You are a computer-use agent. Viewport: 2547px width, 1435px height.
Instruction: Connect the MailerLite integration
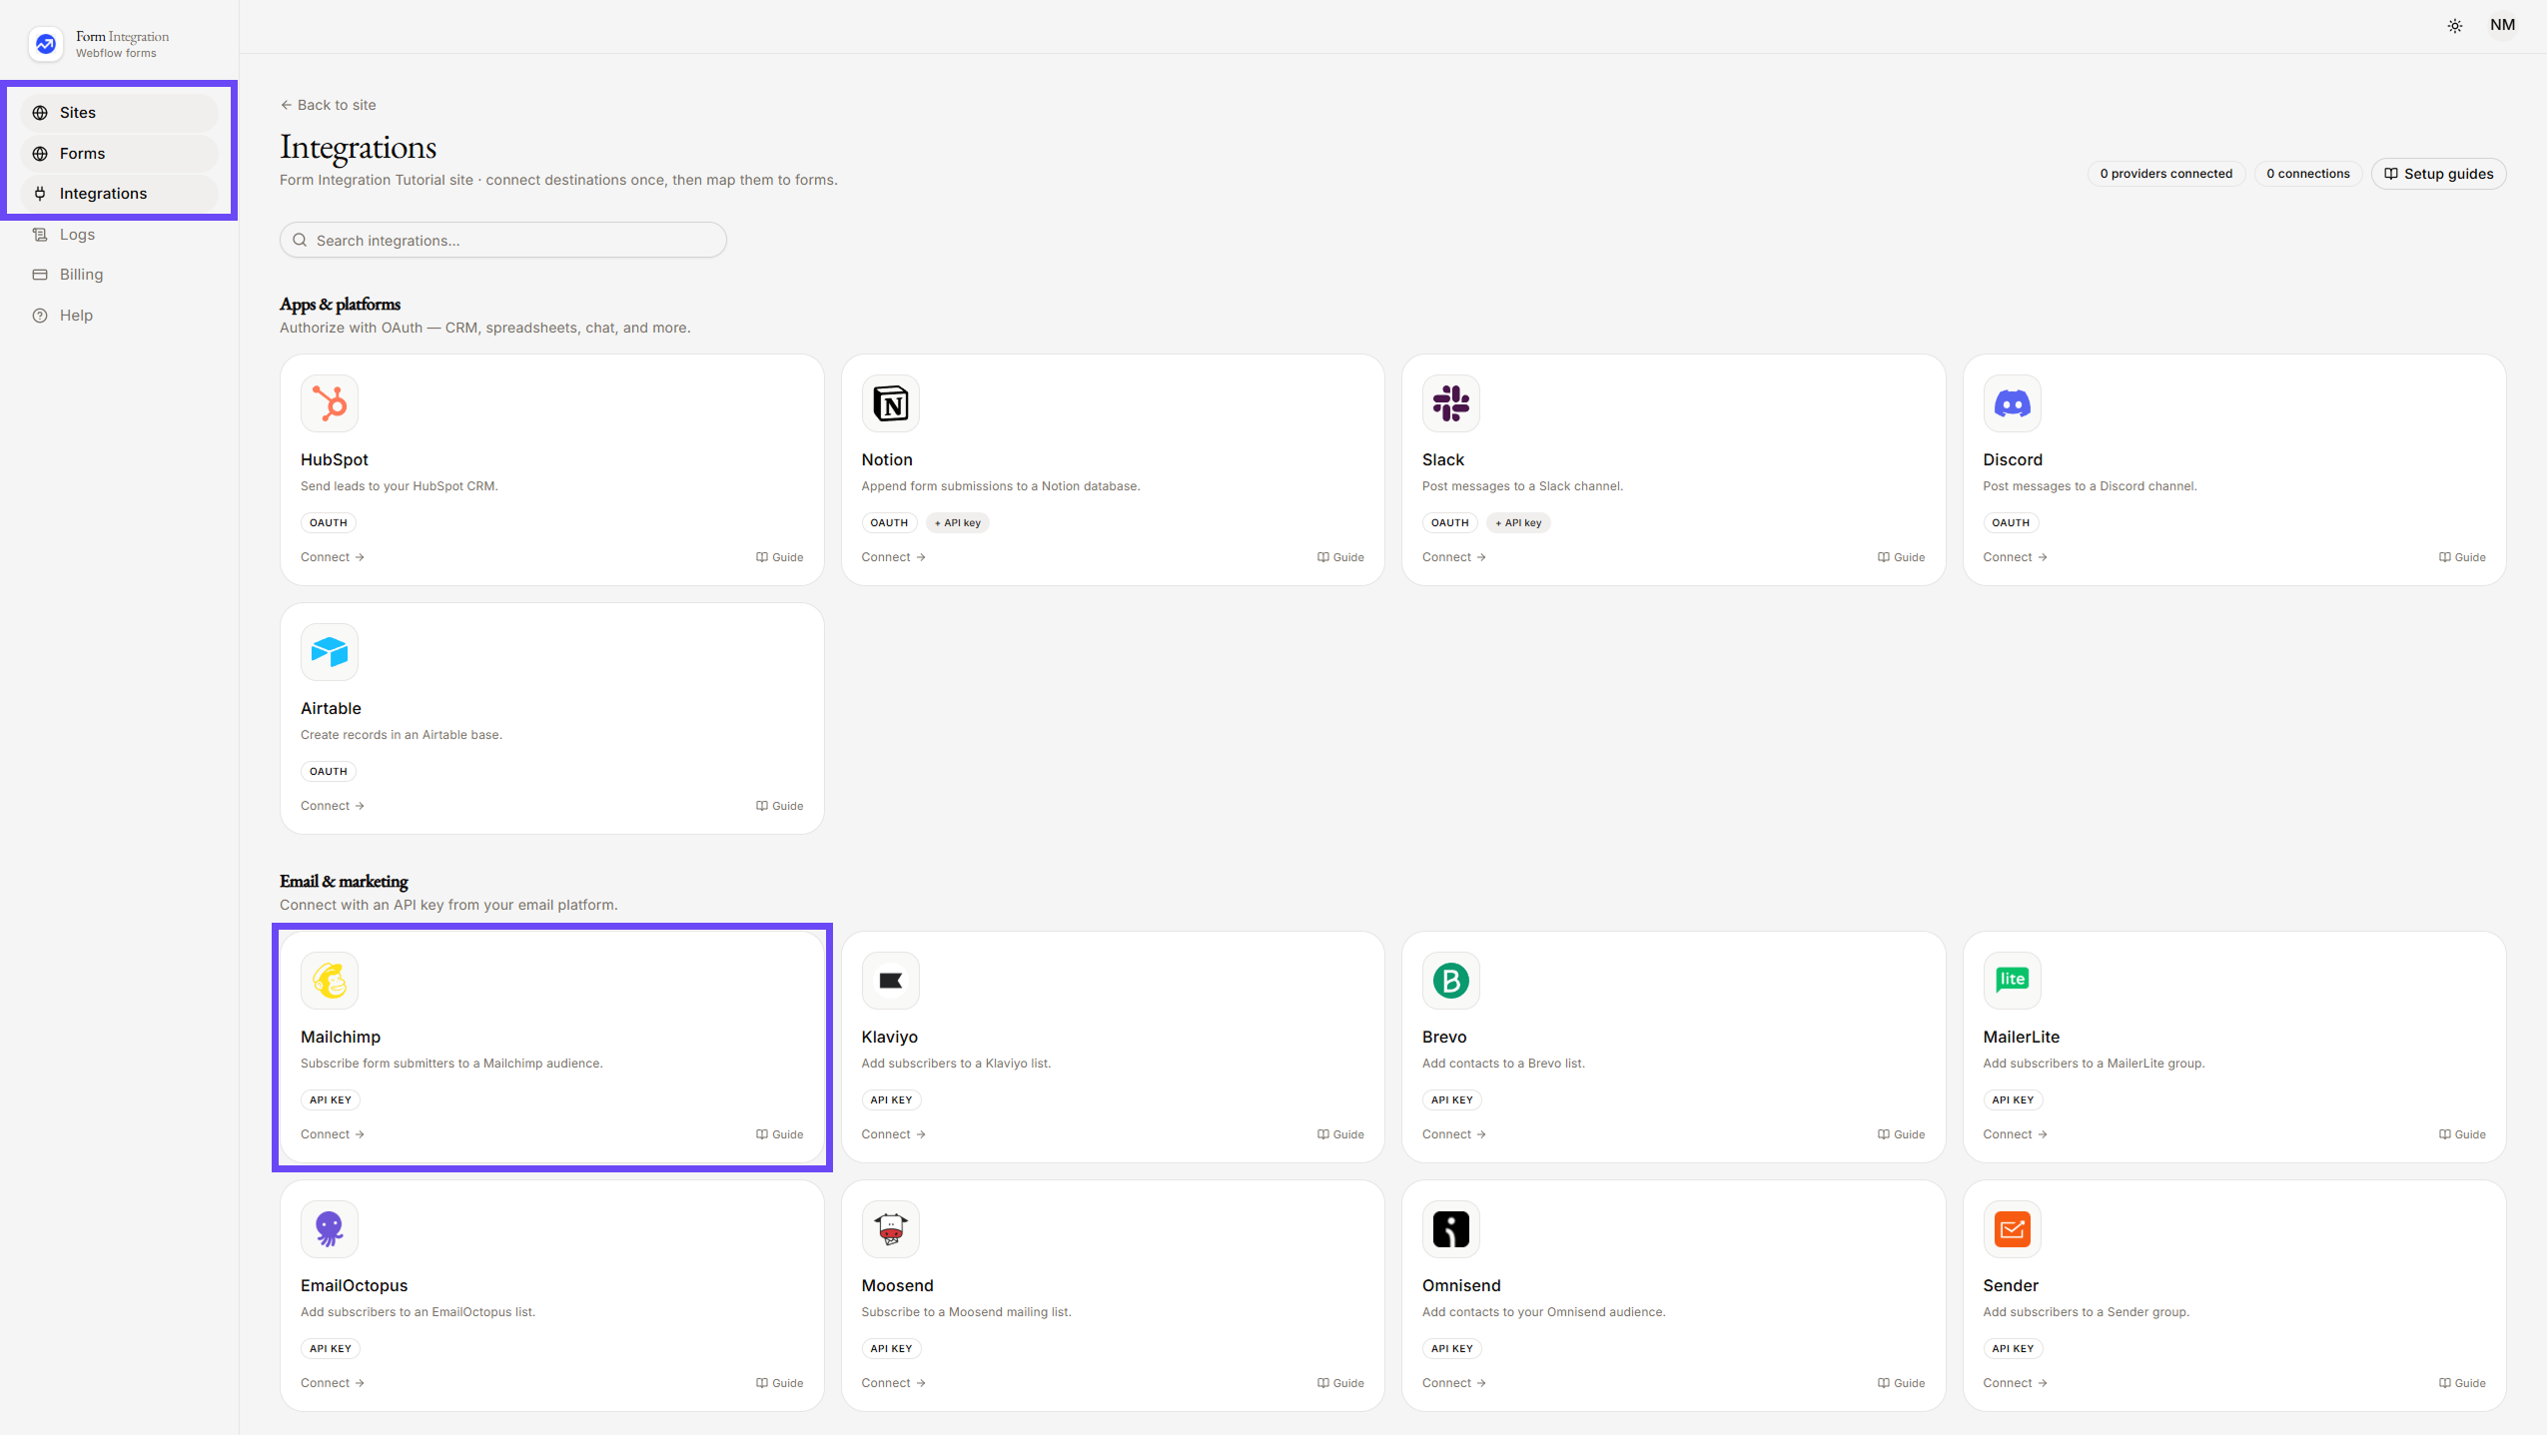(2015, 1134)
